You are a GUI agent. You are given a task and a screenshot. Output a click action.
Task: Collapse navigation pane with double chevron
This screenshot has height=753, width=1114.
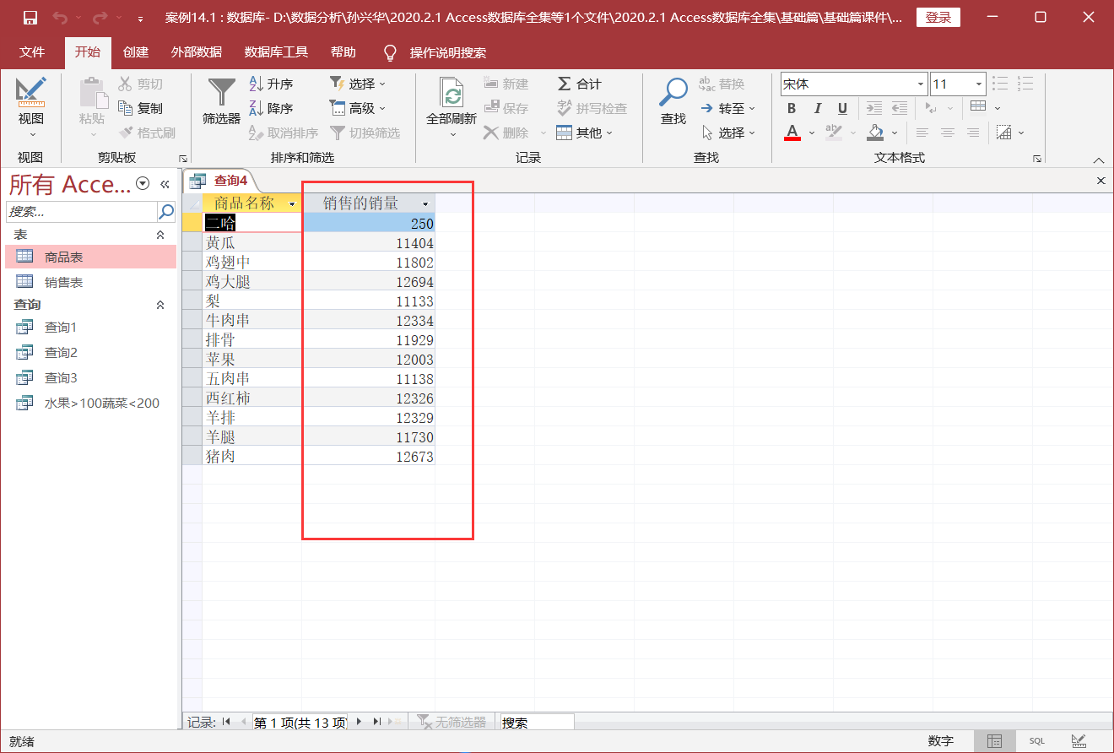pos(165,184)
